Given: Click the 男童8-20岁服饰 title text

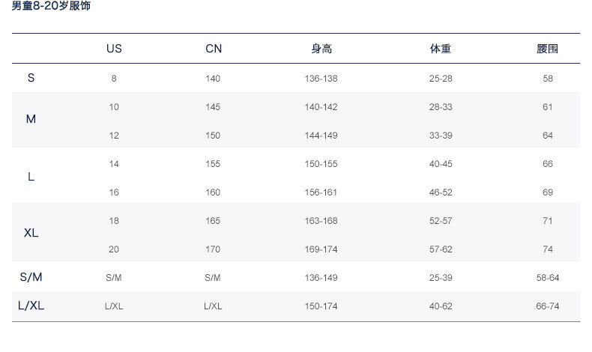Looking at the screenshot, I should click(x=51, y=6).
